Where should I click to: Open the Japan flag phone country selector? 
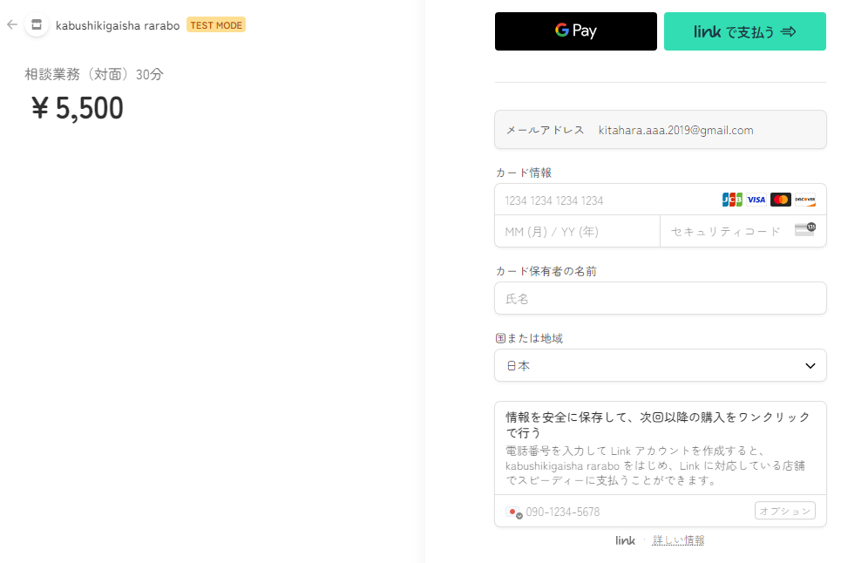tap(512, 512)
